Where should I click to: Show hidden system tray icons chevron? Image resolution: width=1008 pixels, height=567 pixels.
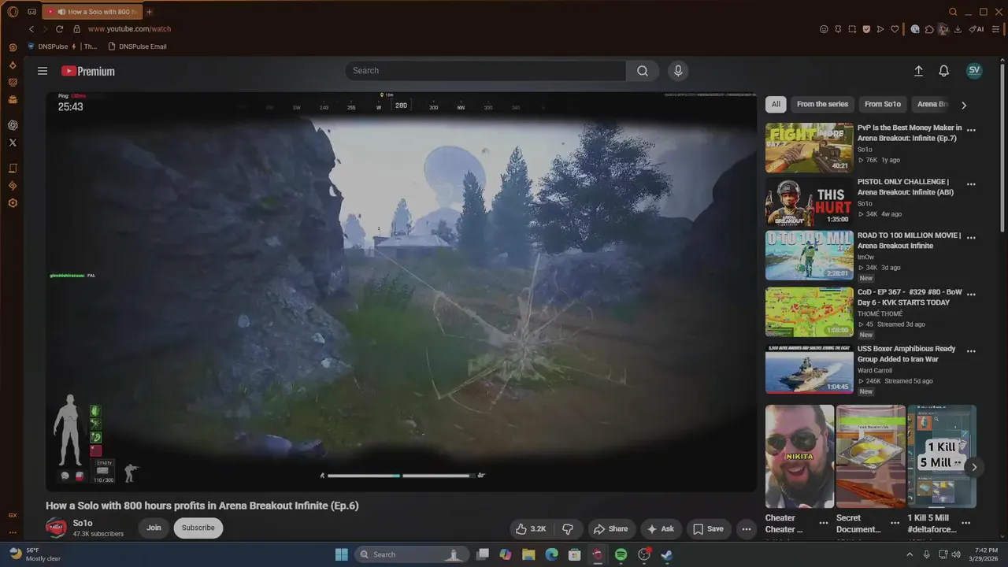click(910, 554)
